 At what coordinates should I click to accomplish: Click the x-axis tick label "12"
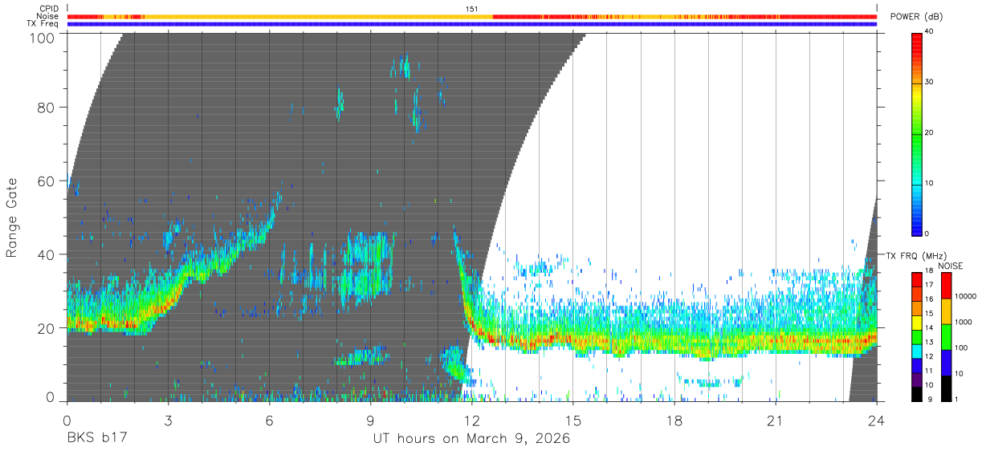coord(471,420)
